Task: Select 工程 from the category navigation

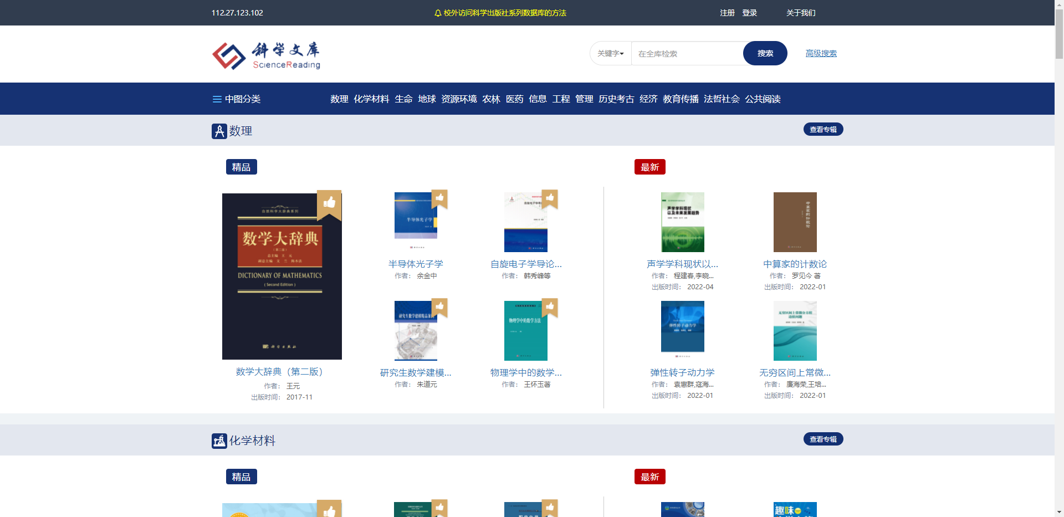Action: tap(561, 99)
